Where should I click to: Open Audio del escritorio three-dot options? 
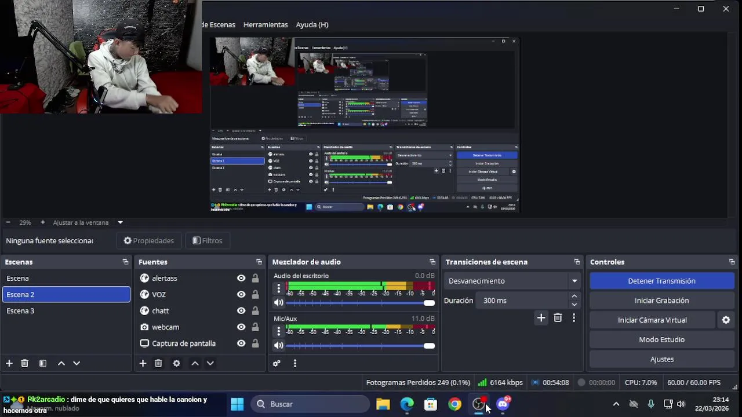(279, 288)
